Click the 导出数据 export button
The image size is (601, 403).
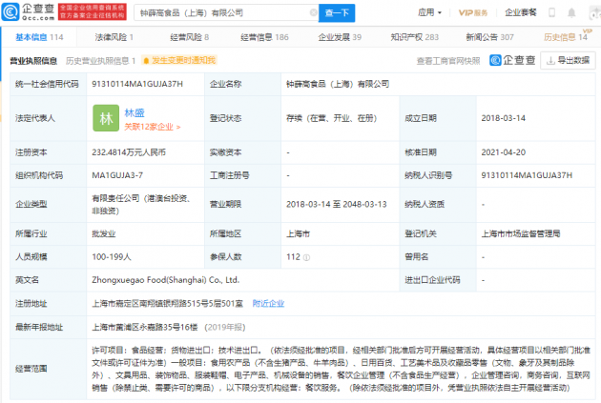tap(568, 60)
